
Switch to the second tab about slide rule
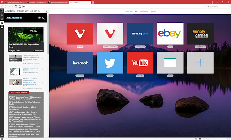coord(36,3)
